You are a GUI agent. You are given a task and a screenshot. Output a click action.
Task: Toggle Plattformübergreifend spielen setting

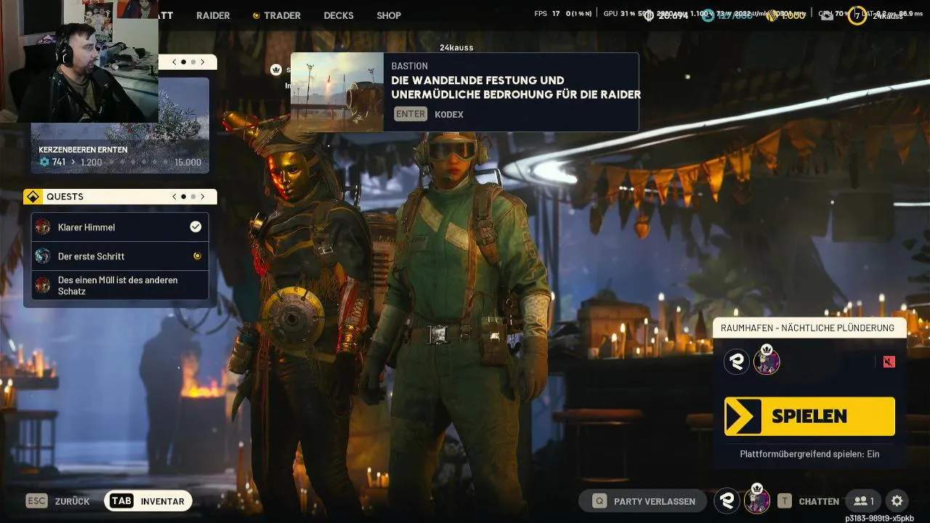click(x=809, y=454)
